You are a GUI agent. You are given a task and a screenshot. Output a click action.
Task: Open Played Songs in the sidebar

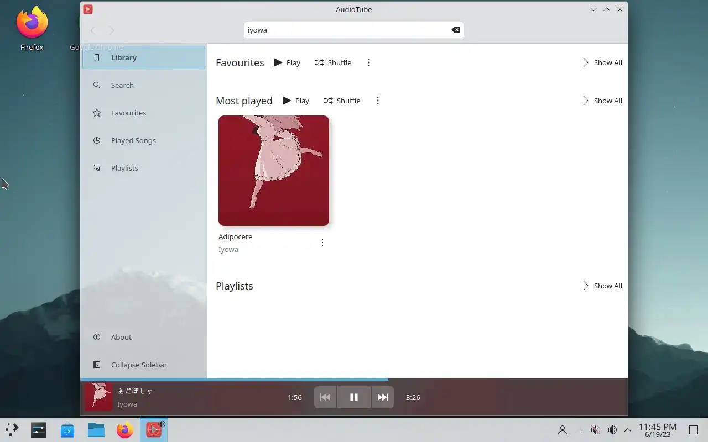pos(144,140)
